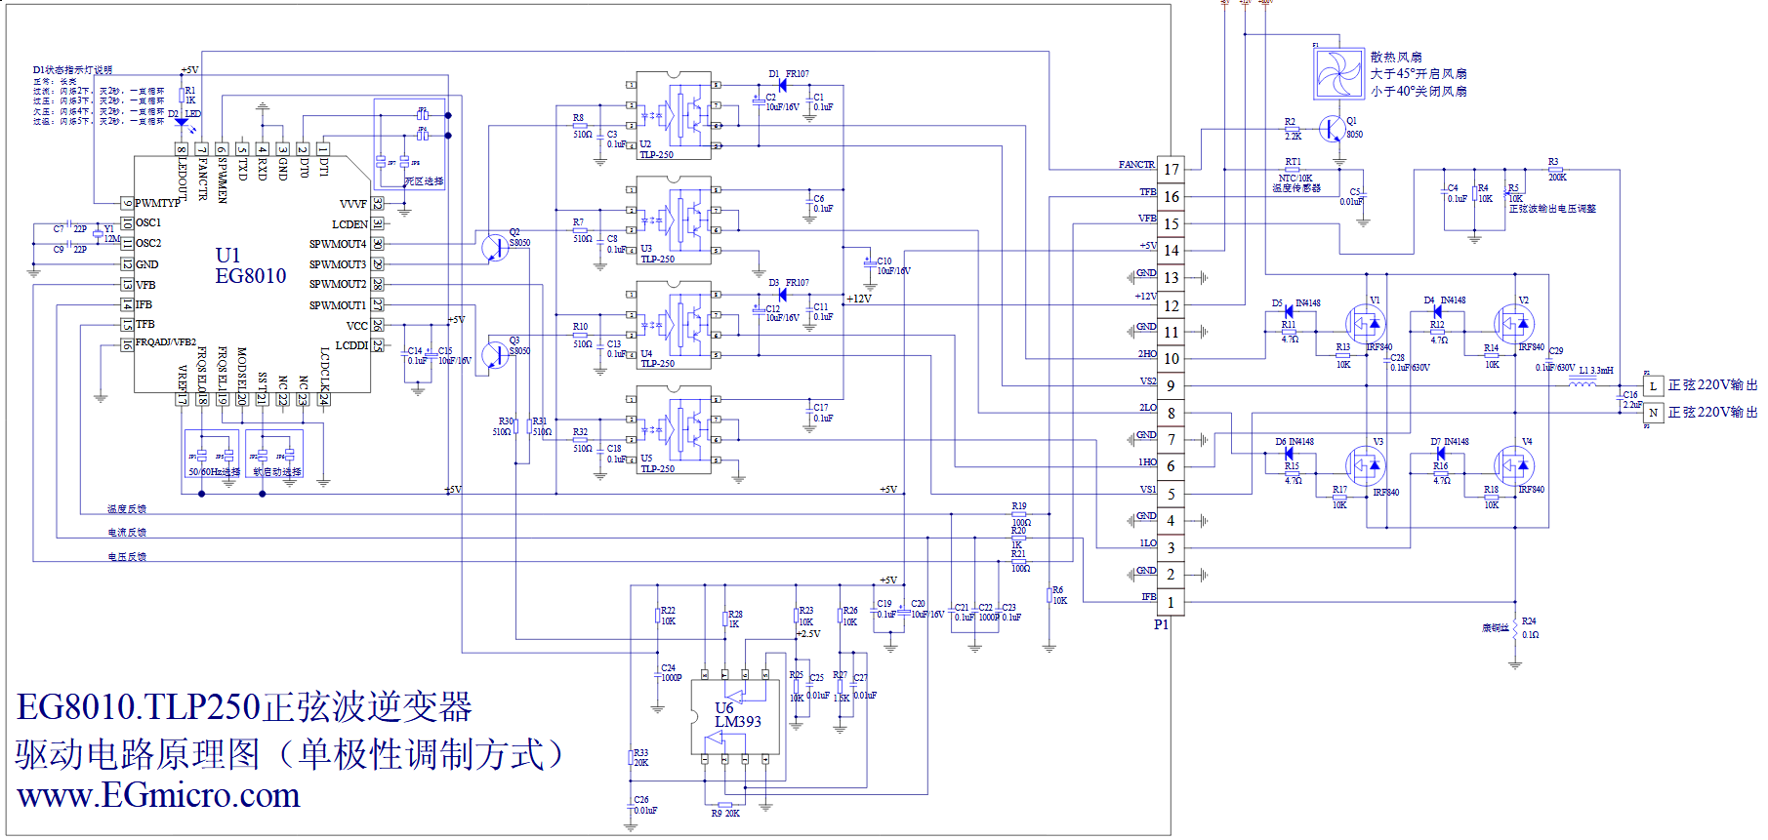This screenshot has width=1768, height=840.
Task: Click the U5 TLP-250 optocoupler block
Action: pos(674,429)
